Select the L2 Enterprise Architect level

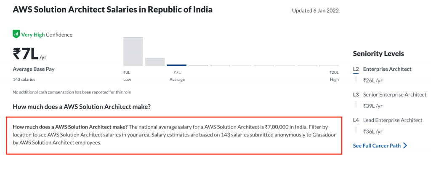(382, 69)
